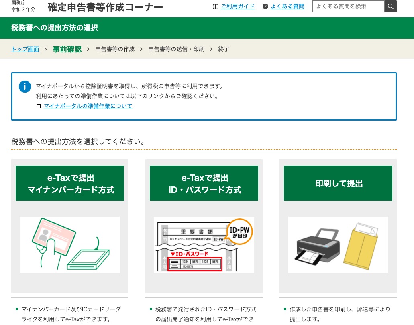Click the bullet text 税務署で発行されたID・パスワード方式
Screen dimensions: 414x325
(206, 309)
